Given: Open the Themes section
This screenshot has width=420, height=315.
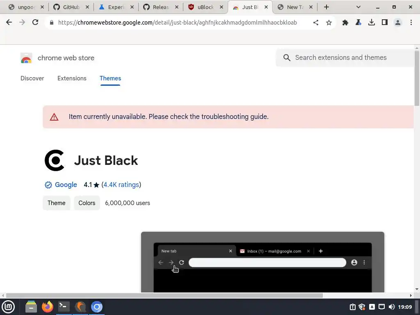Looking at the screenshot, I should (x=110, y=78).
